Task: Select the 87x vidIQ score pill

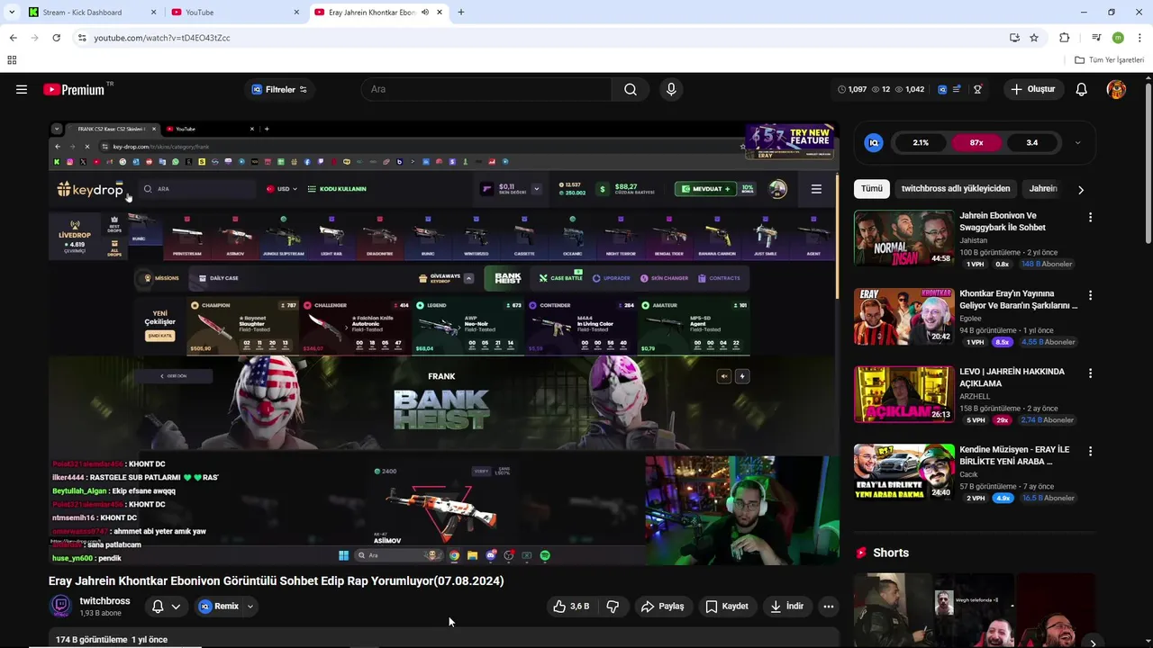Action: tap(976, 142)
